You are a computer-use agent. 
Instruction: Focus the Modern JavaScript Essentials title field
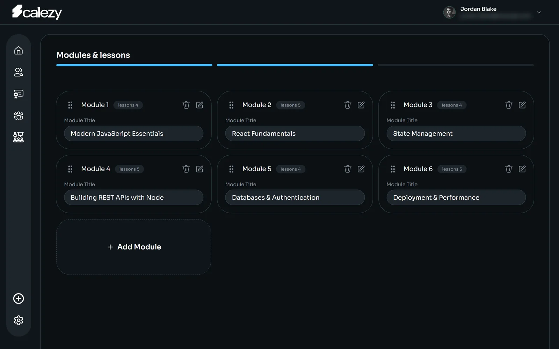pyautogui.click(x=134, y=134)
